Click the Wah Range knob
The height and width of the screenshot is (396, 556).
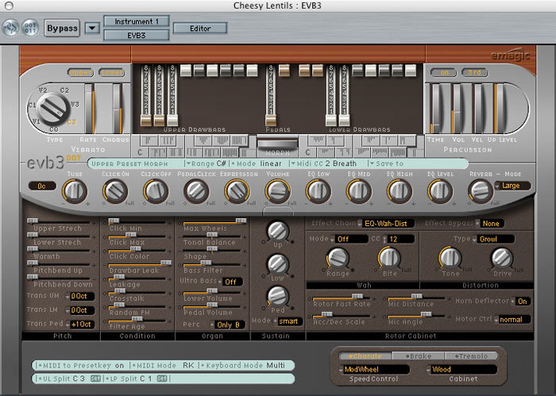tap(338, 258)
